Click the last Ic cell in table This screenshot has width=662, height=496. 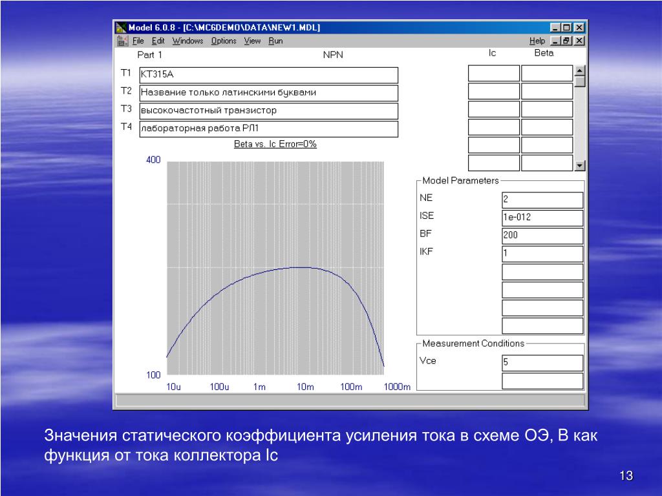(x=494, y=163)
